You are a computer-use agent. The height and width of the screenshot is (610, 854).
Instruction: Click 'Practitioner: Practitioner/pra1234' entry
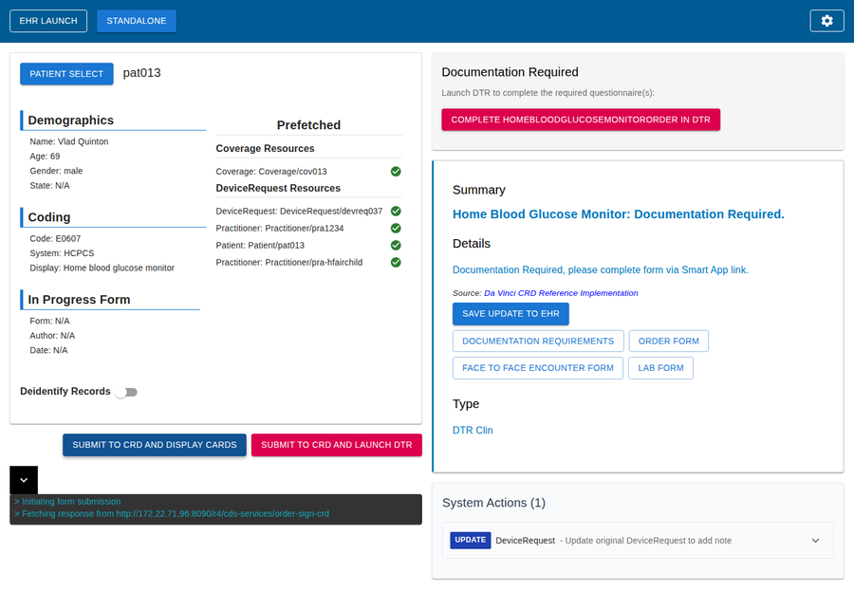click(280, 229)
